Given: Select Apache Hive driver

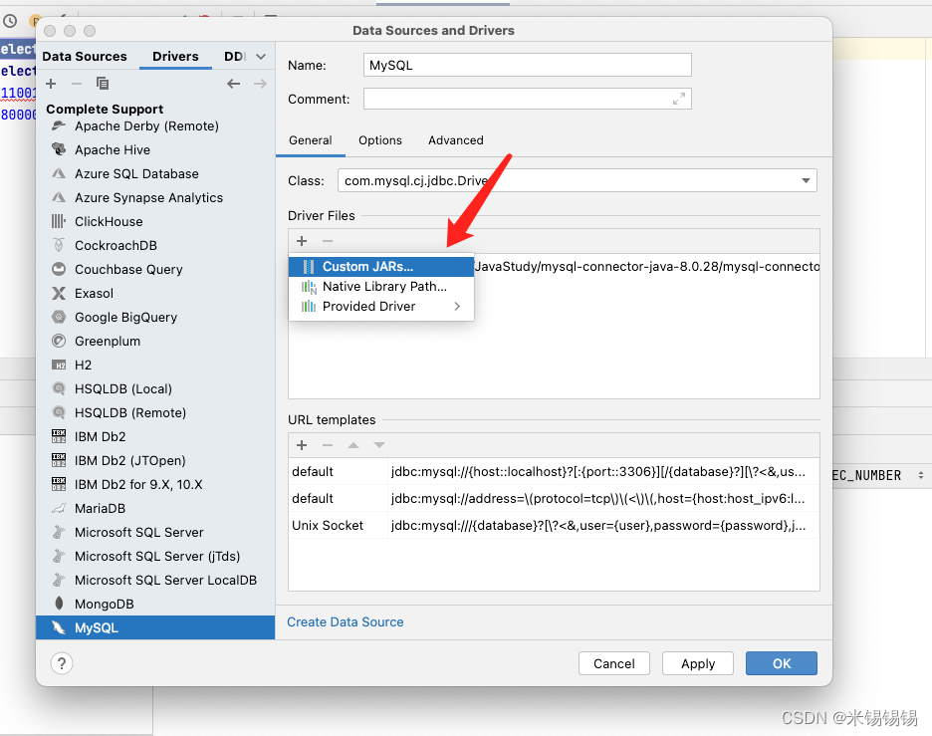Looking at the screenshot, I should click(x=155, y=149).
